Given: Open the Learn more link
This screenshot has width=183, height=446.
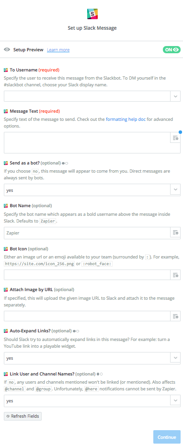Looking at the screenshot, I should click(x=58, y=50).
